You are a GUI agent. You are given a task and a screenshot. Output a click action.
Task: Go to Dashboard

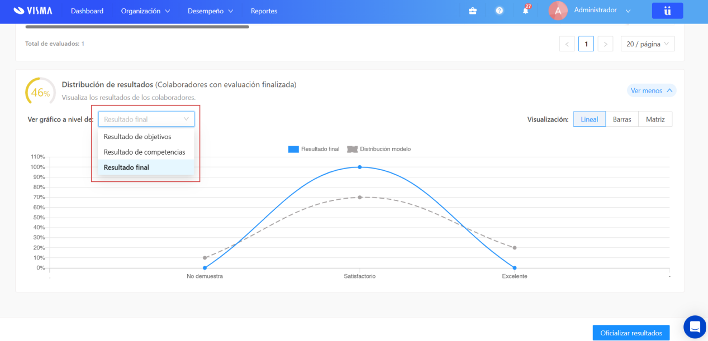[x=87, y=11]
